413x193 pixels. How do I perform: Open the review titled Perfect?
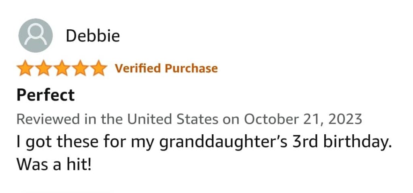(x=46, y=95)
